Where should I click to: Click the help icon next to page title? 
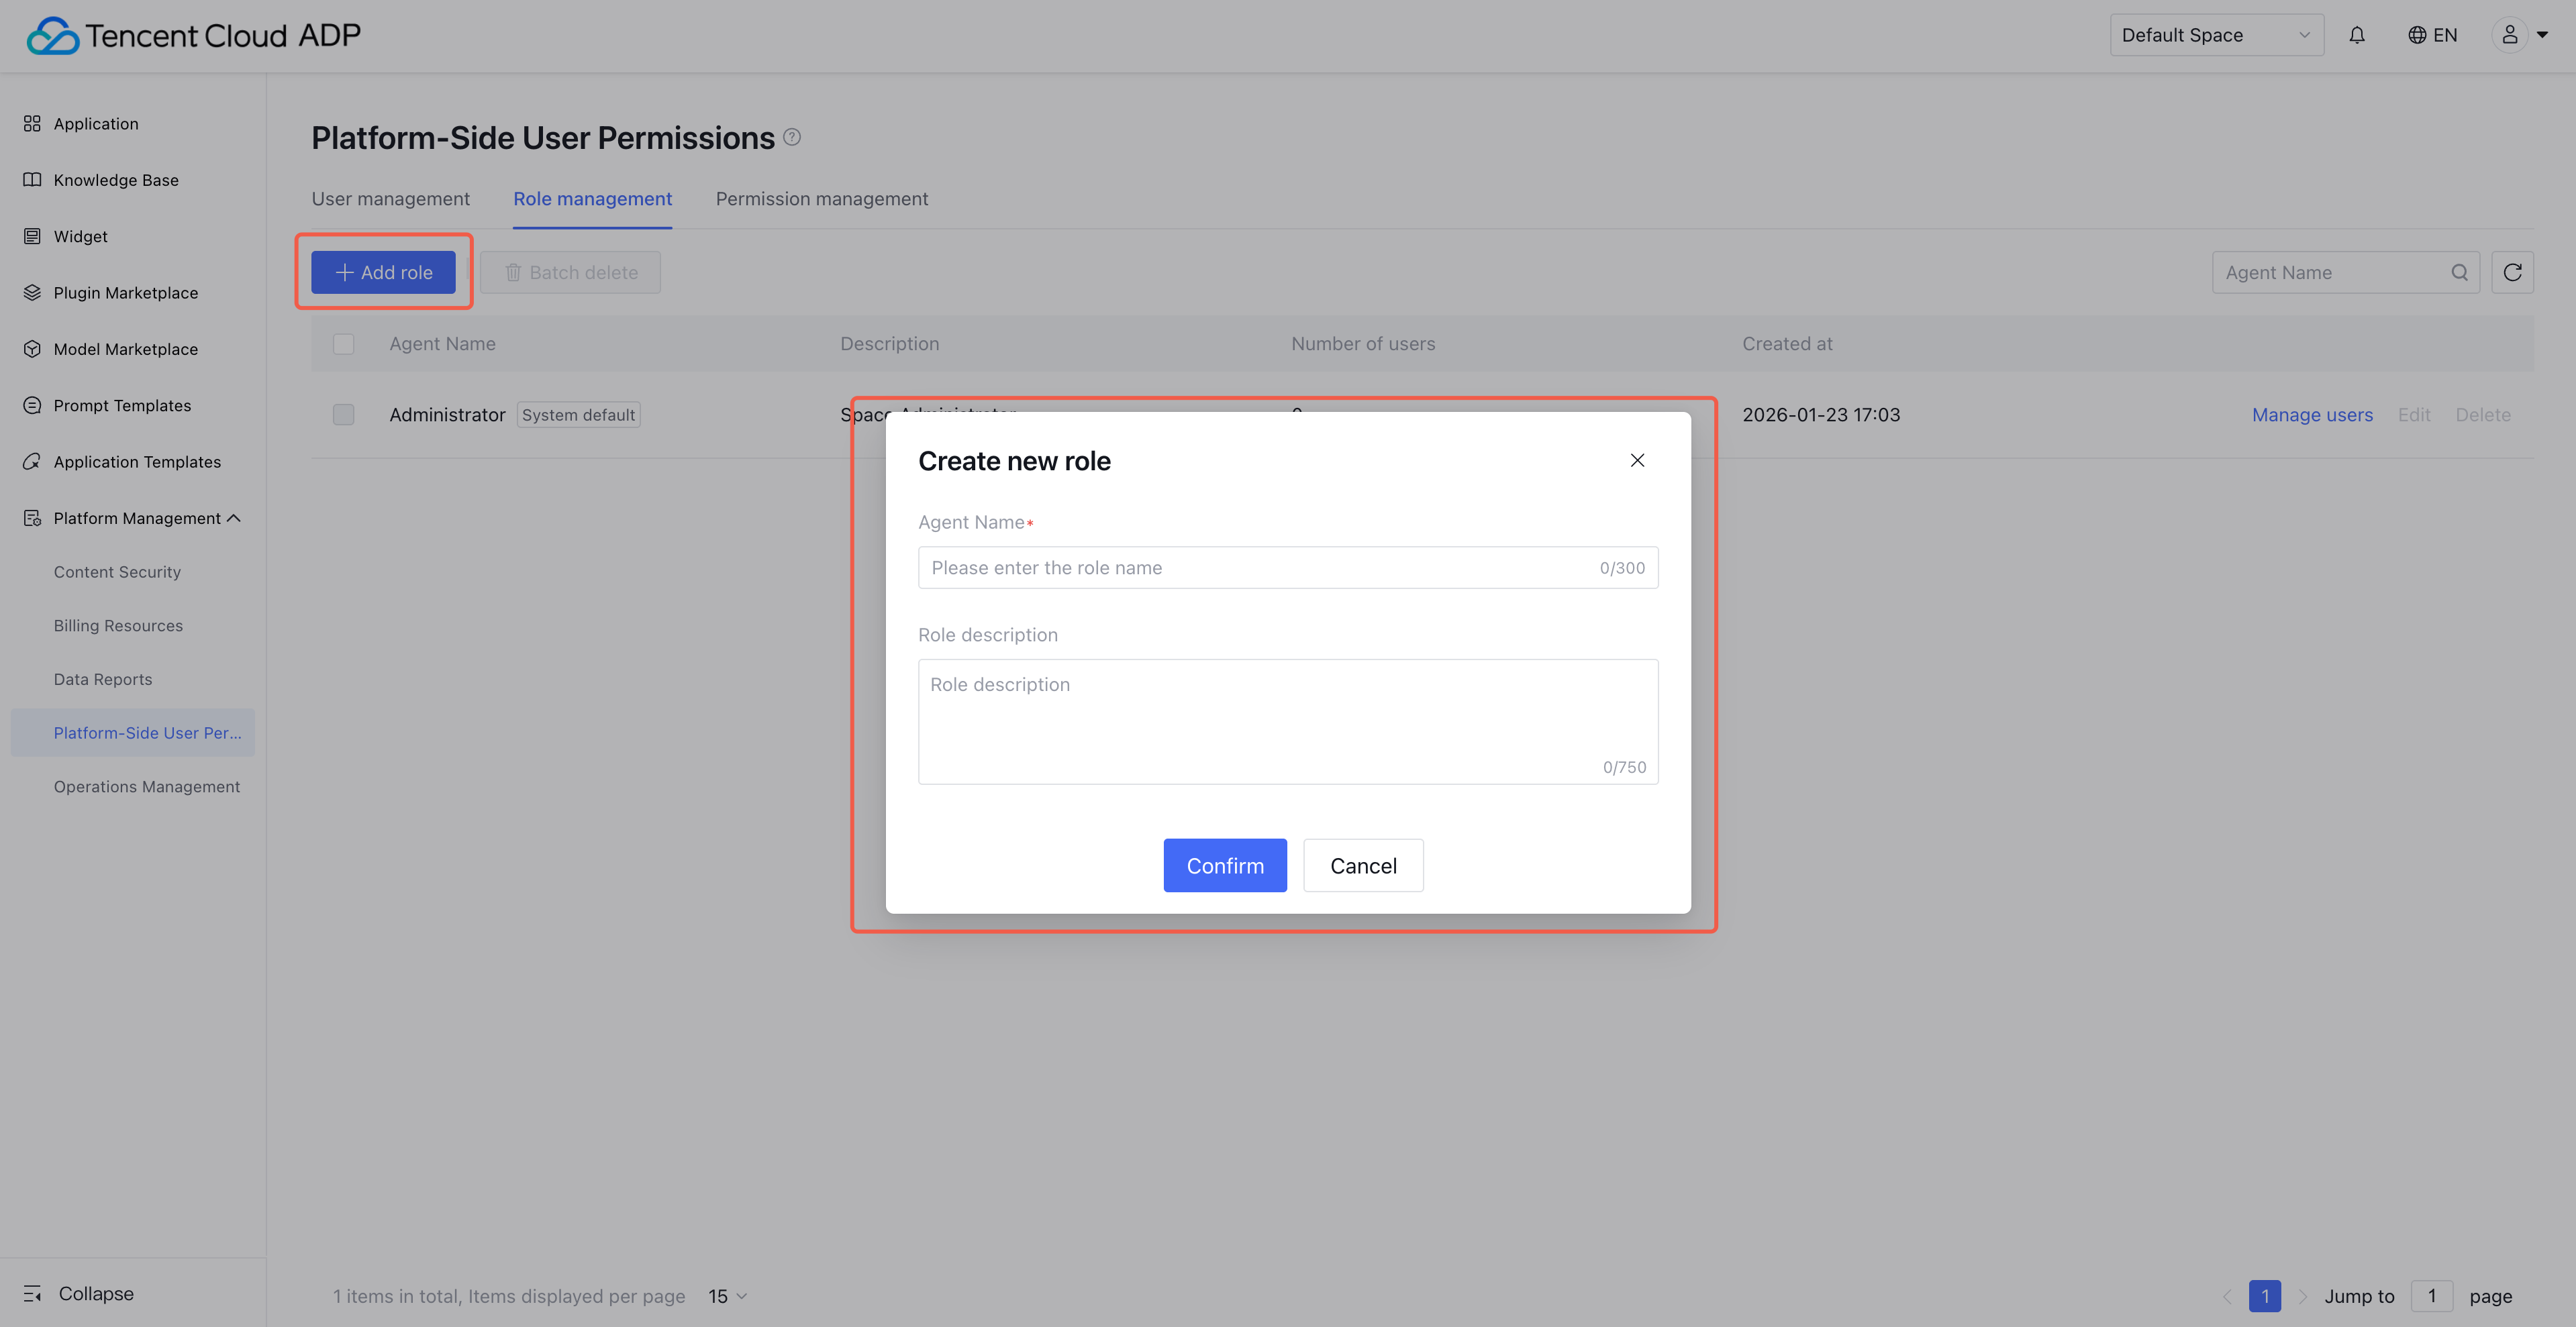point(792,137)
